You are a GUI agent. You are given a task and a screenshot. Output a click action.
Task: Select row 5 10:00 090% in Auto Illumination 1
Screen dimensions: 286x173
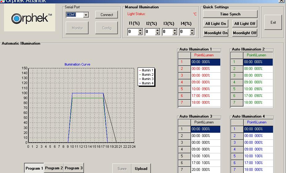pos(199,89)
